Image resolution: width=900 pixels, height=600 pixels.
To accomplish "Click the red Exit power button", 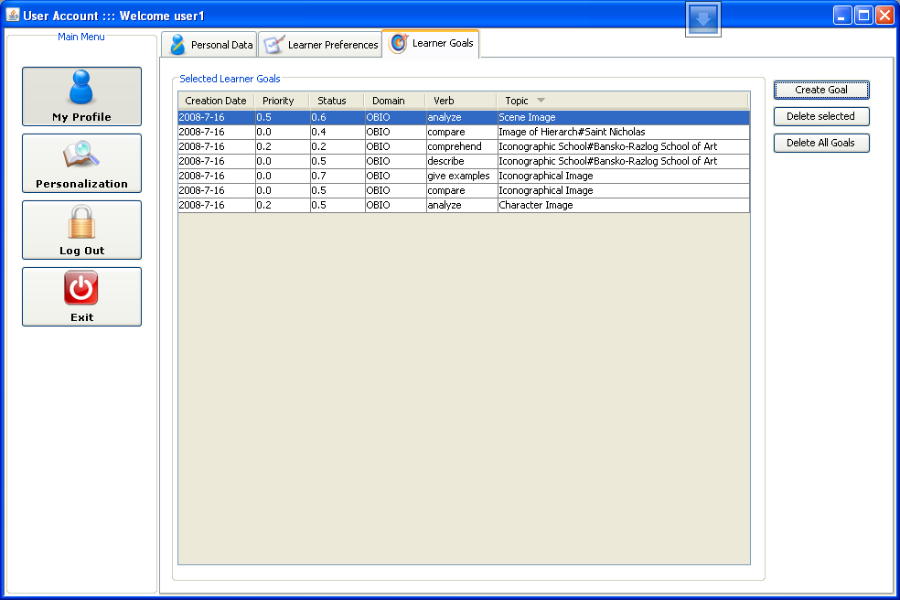I will [81, 296].
